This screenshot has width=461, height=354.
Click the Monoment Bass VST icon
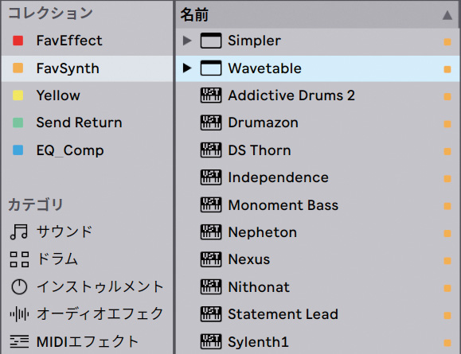(211, 204)
